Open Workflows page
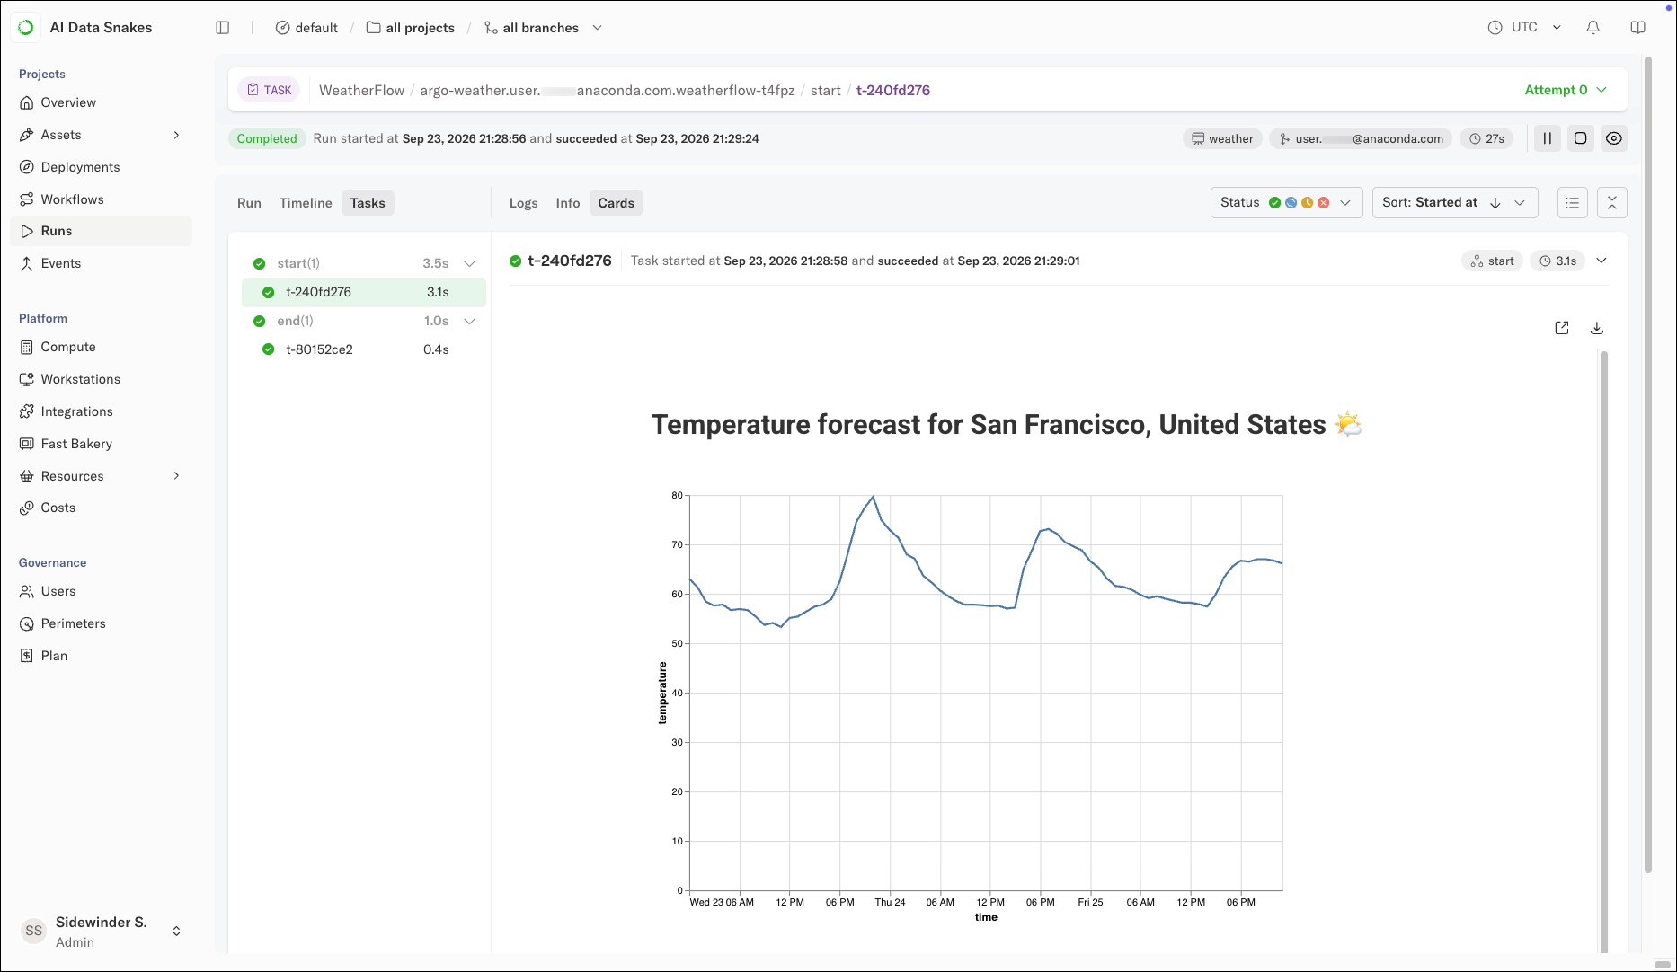The image size is (1677, 972). click(102, 199)
